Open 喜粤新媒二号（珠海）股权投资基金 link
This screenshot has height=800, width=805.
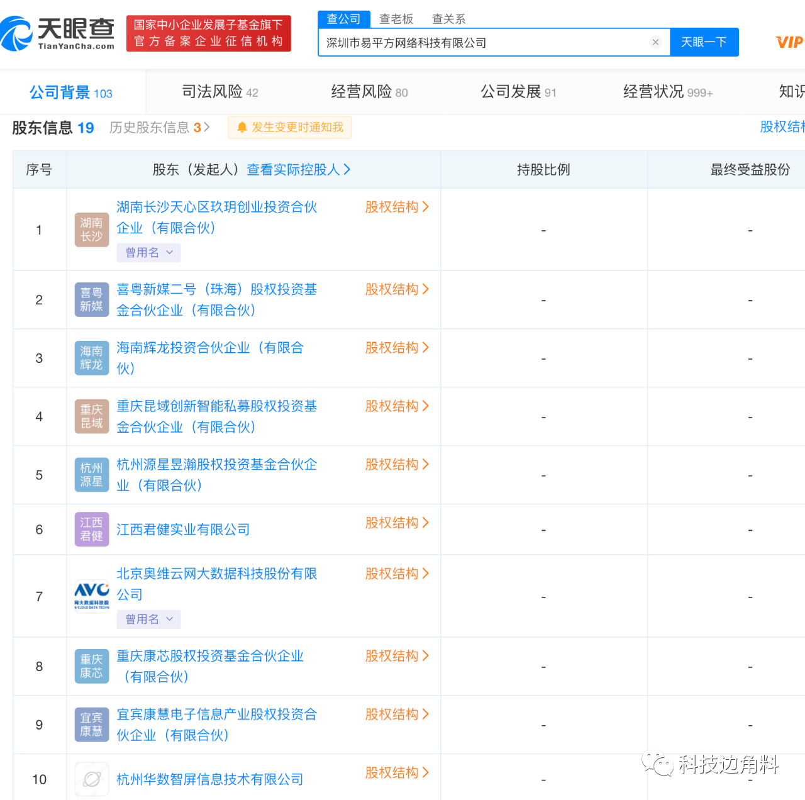(x=217, y=300)
